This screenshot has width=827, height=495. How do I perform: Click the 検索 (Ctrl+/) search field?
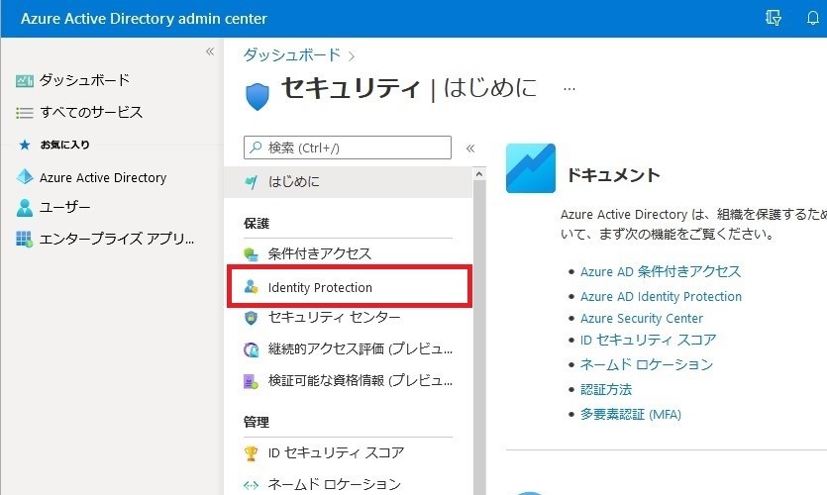(348, 148)
